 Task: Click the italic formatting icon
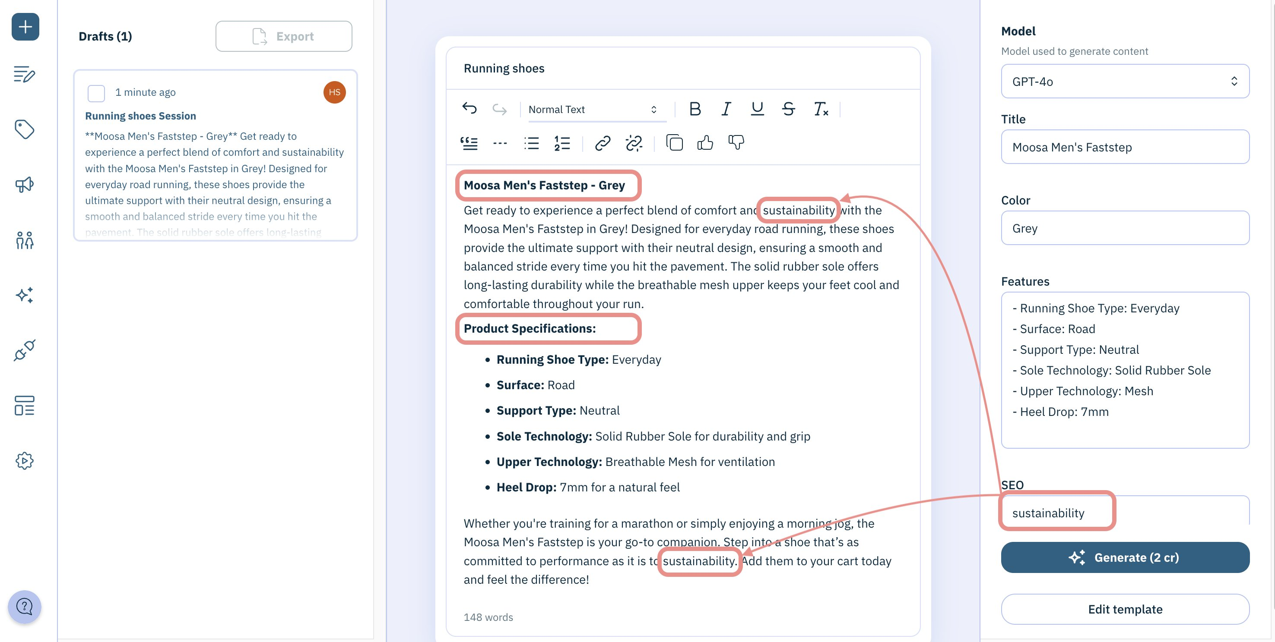tap(725, 107)
